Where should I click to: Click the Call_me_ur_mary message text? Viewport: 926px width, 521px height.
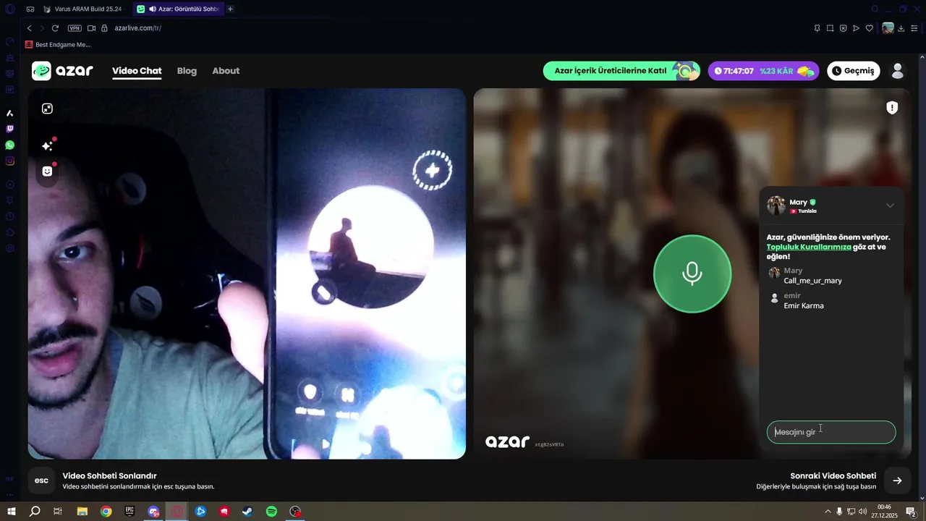(x=812, y=281)
